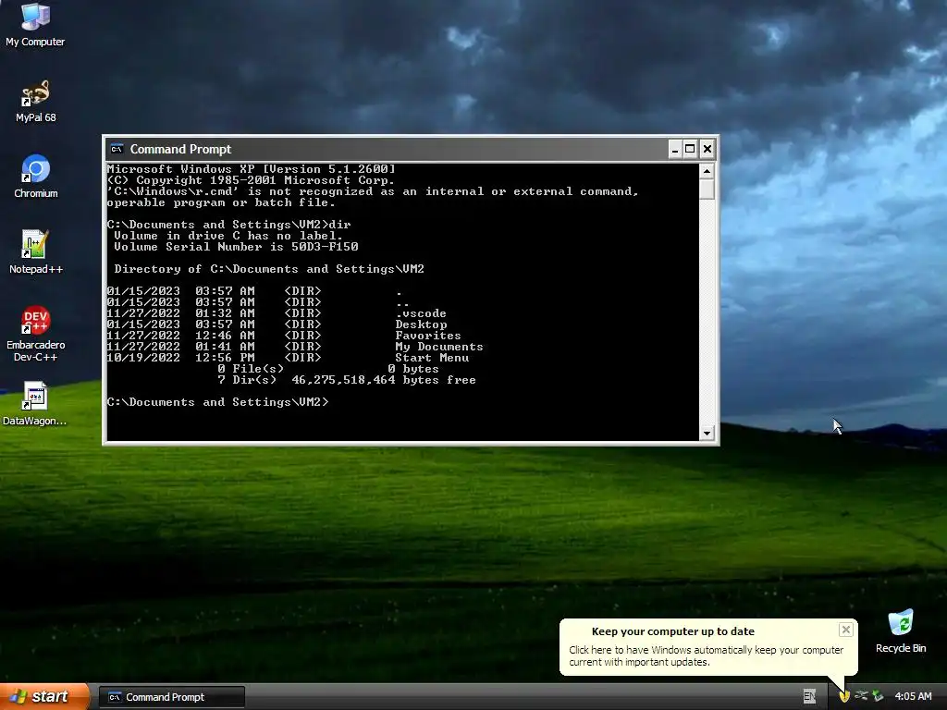Click the 'My Documents' directory entry
Viewport: 947px width, 710px height.
point(439,347)
